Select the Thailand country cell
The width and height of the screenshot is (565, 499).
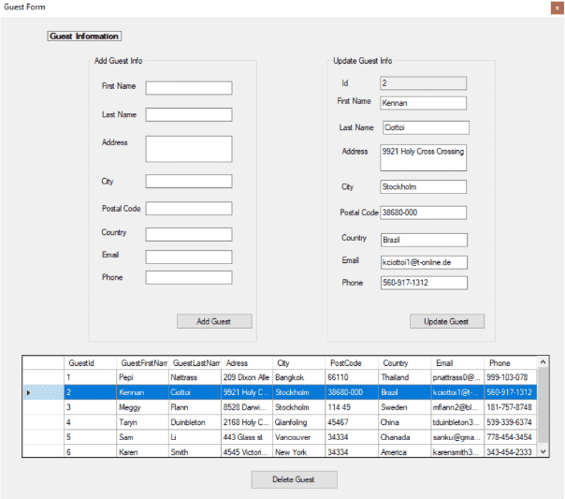404,377
